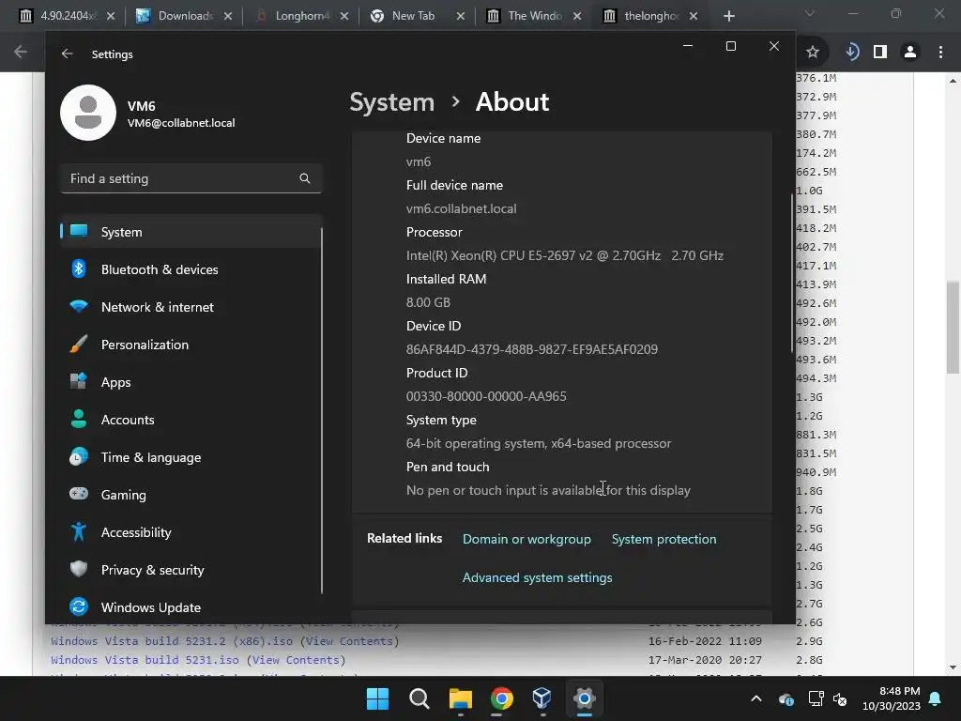The image size is (961, 721).
Task: Open the Chrome profile icon
Action: (910, 53)
